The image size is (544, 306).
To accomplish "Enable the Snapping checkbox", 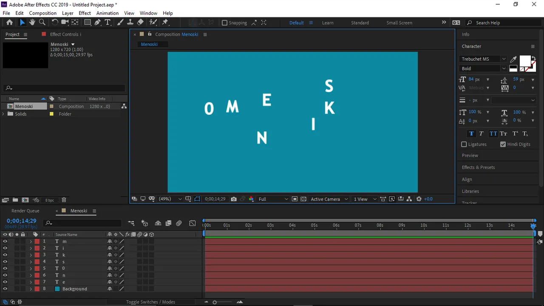I will (x=224, y=23).
